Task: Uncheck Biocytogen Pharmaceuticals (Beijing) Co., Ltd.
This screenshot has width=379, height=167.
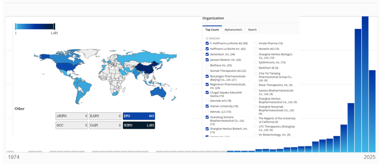Action: tap(207, 77)
